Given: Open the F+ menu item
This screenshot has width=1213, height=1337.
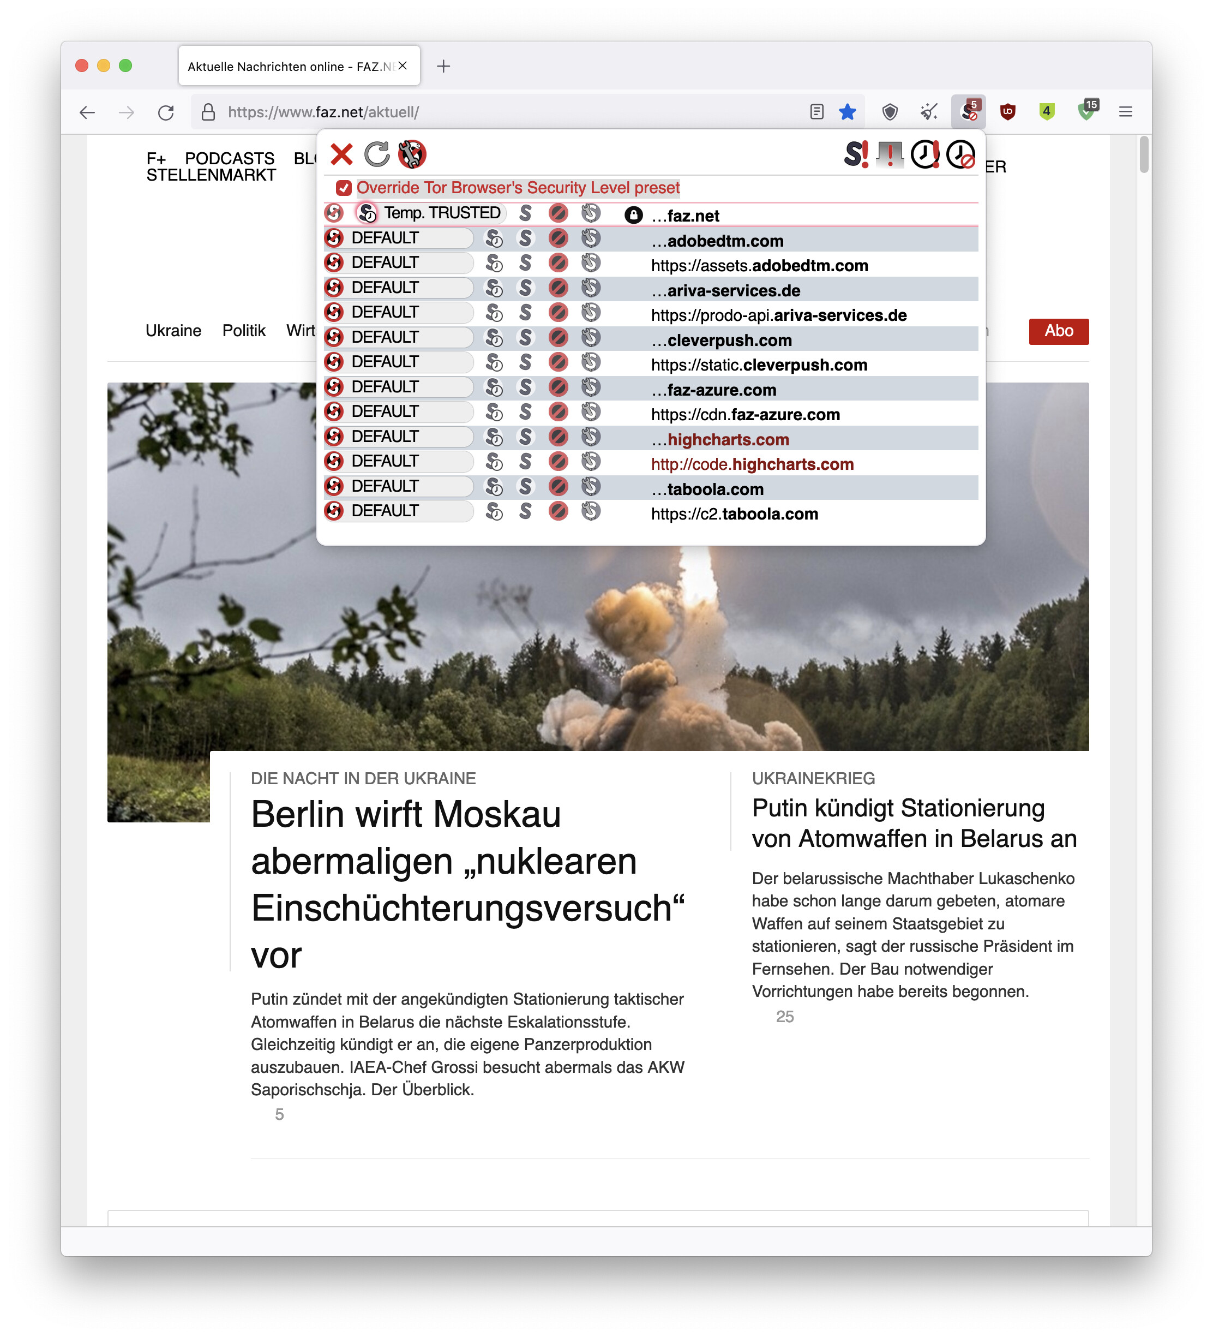Looking at the screenshot, I should pos(157,158).
